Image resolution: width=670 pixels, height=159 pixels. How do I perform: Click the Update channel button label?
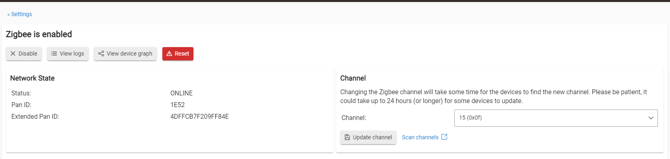[x=372, y=137]
